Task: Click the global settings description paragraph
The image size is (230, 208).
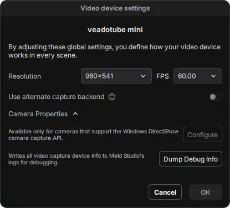Action: [x=114, y=51]
